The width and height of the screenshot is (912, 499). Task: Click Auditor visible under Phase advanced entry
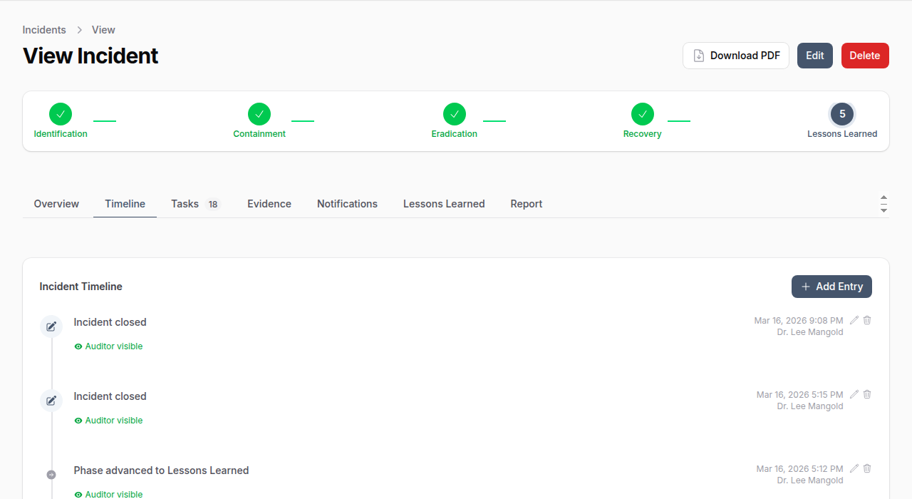pos(108,494)
